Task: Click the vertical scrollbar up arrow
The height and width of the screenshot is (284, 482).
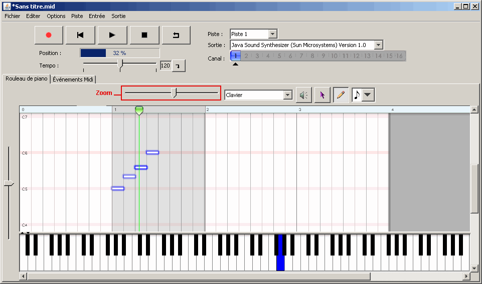Action: 474,109
